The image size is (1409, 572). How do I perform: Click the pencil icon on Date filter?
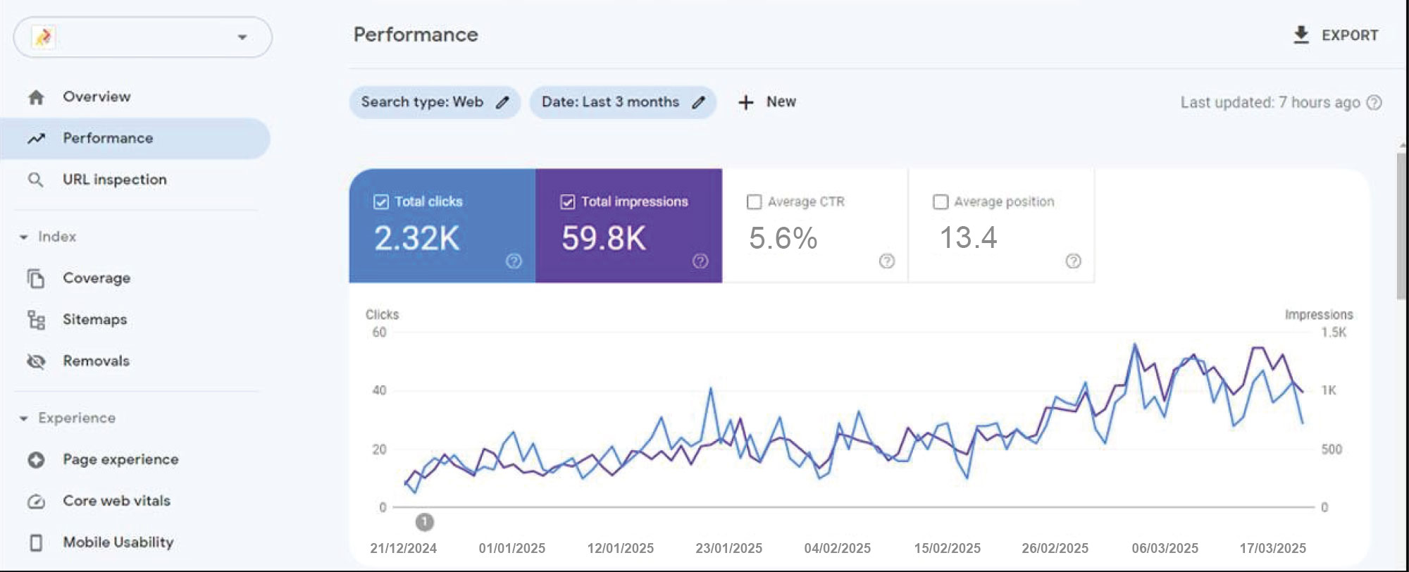click(698, 102)
